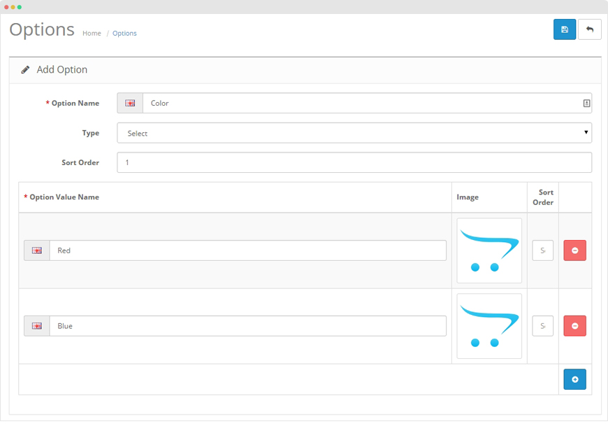Click the Blue option value name field
The image size is (608, 424).
pyautogui.click(x=247, y=326)
